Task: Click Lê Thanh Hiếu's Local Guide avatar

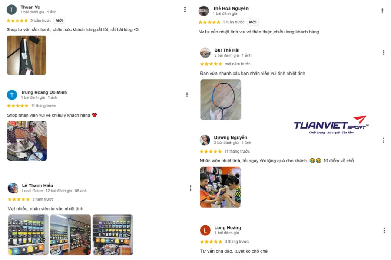Action: (13, 188)
